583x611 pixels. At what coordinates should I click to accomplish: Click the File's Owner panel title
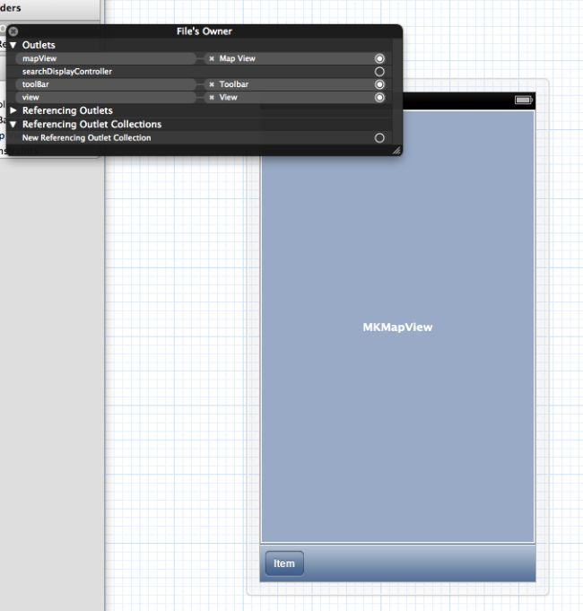pos(204,31)
